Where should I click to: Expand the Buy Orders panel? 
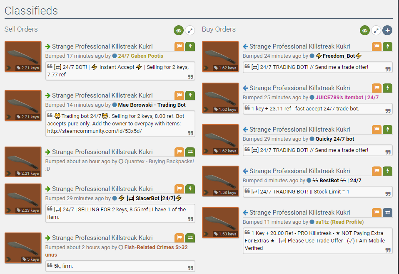click(376, 30)
